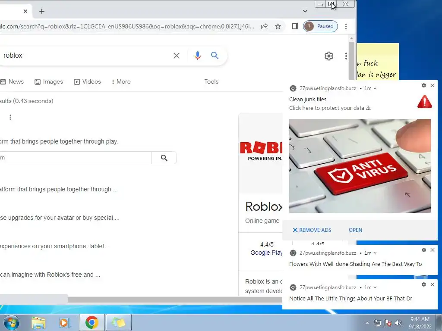Open search Tools options

pyautogui.click(x=212, y=81)
